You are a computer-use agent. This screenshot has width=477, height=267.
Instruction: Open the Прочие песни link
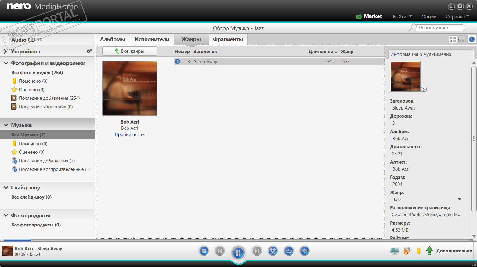[x=130, y=135]
